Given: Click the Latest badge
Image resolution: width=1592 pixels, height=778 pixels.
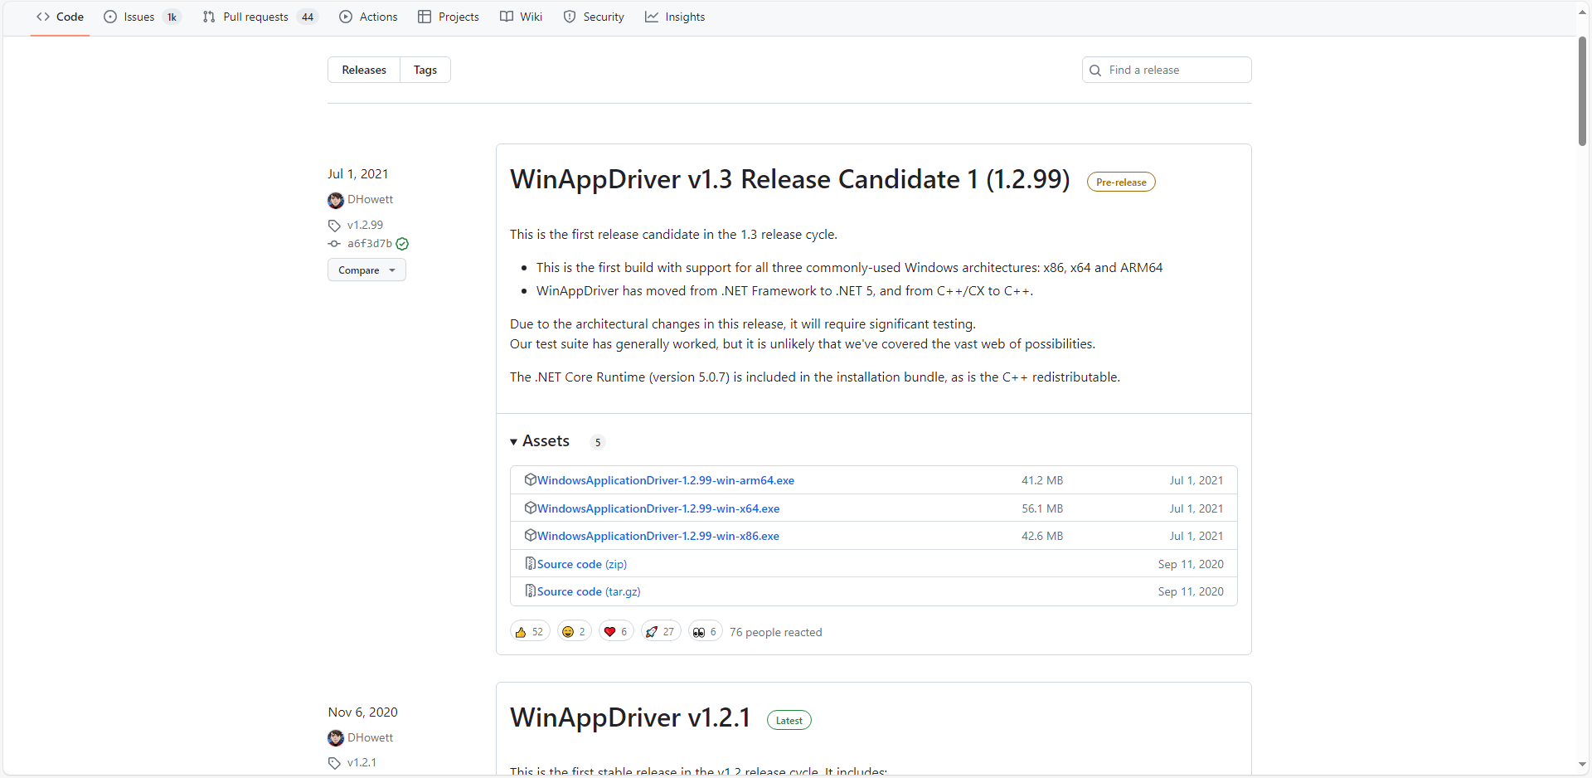Looking at the screenshot, I should pyautogui.click(x=789, y=721).
